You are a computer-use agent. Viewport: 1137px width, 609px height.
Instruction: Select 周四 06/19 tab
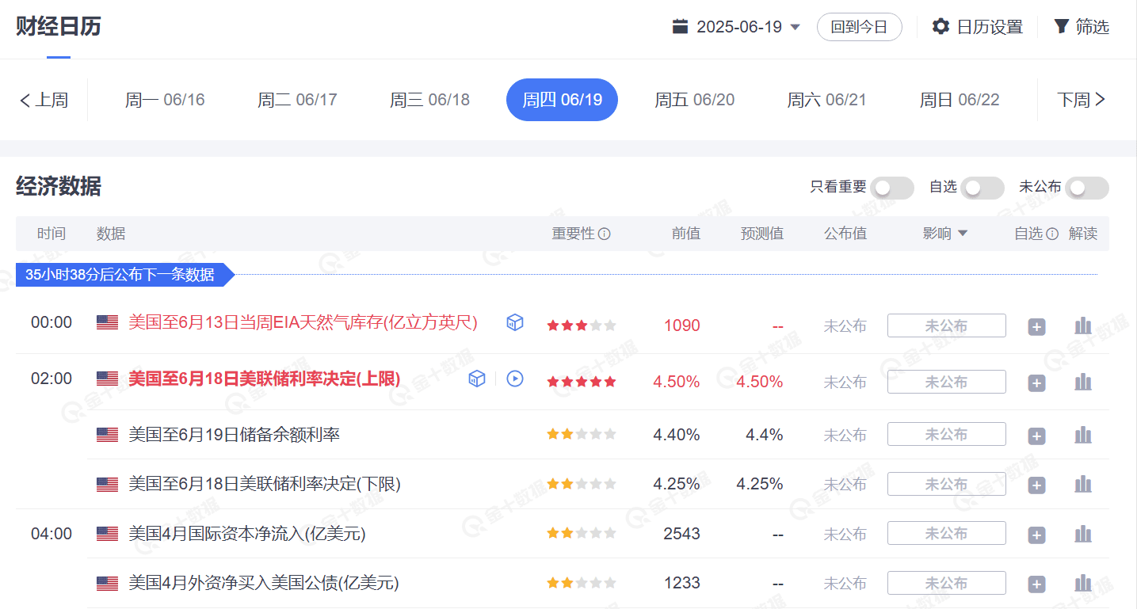pyautogui.click(x=562, y=100)
